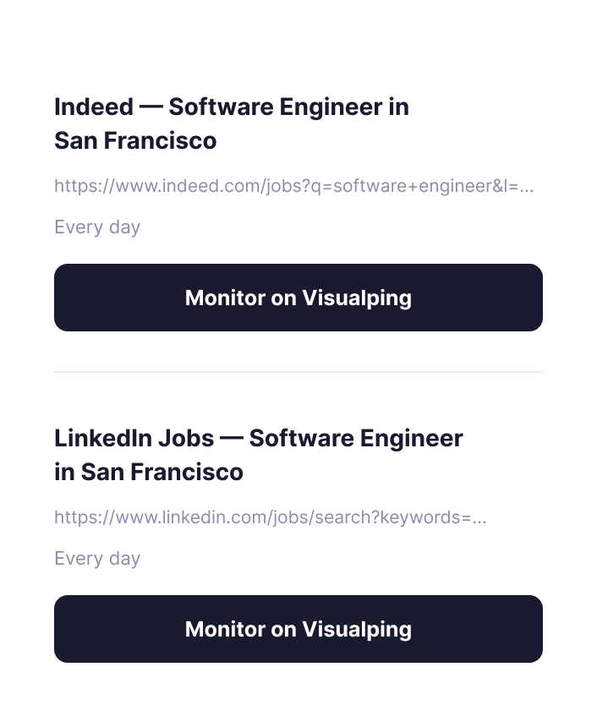Click "Visualping" on the Indeed card's button
The height and width of the screenshot is (727, 597).
(x=356, y=298)
